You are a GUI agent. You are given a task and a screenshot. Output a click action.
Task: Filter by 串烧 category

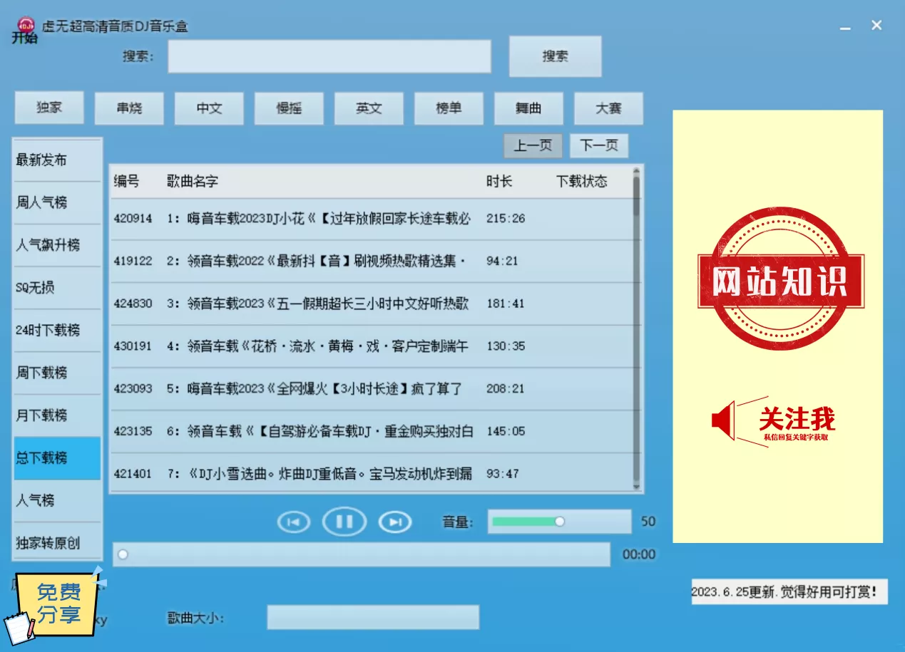click(x=129, y=108)
